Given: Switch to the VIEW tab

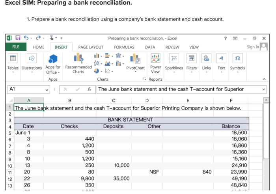Looking at the screenshot, I should tap(194, 47).
